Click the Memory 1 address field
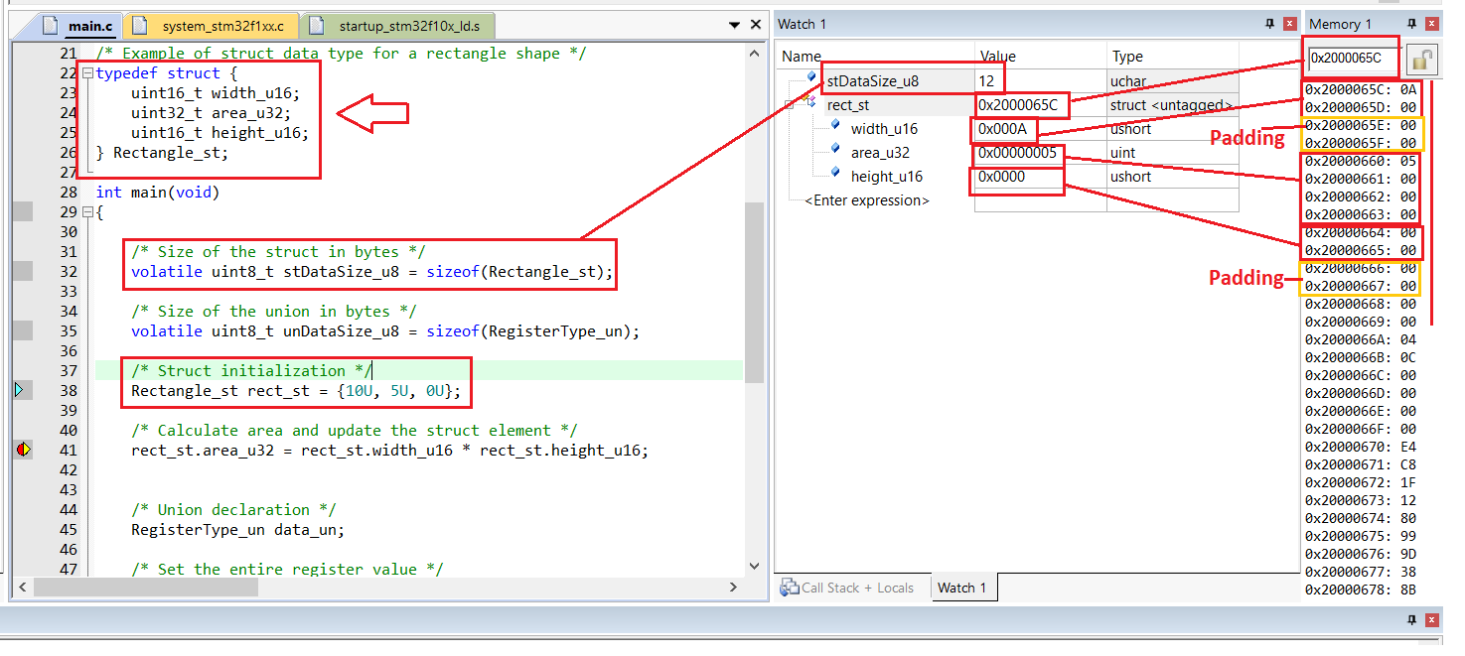 click(x=1349, y=59)
